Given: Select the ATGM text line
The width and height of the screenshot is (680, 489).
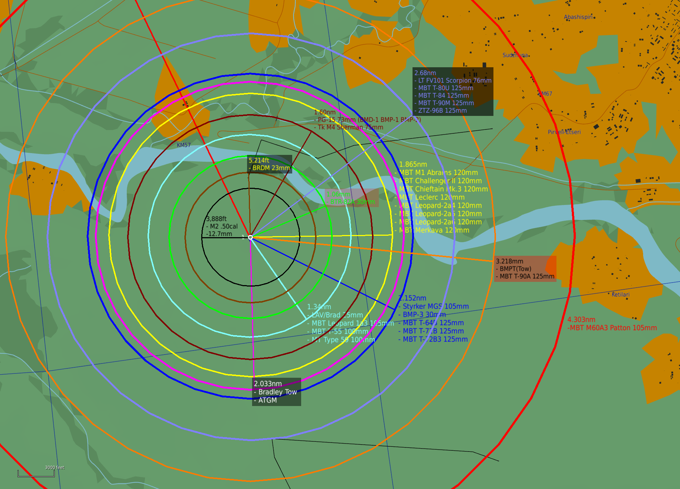Looking at the screenshot, I should (265, 400).
